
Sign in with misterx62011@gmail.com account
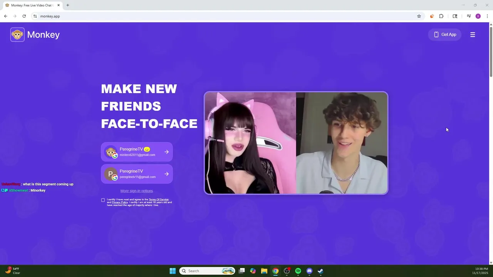[x=137, y=152]
